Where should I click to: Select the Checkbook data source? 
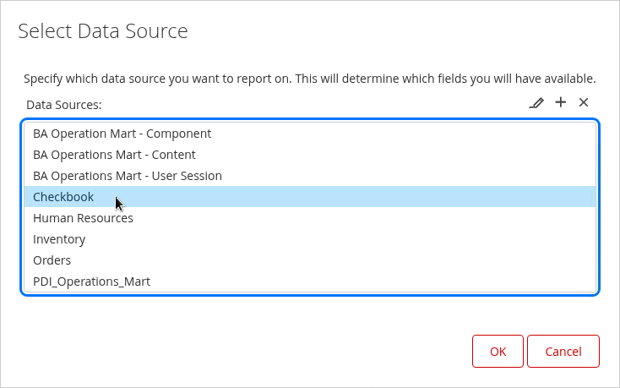(63, 197)
